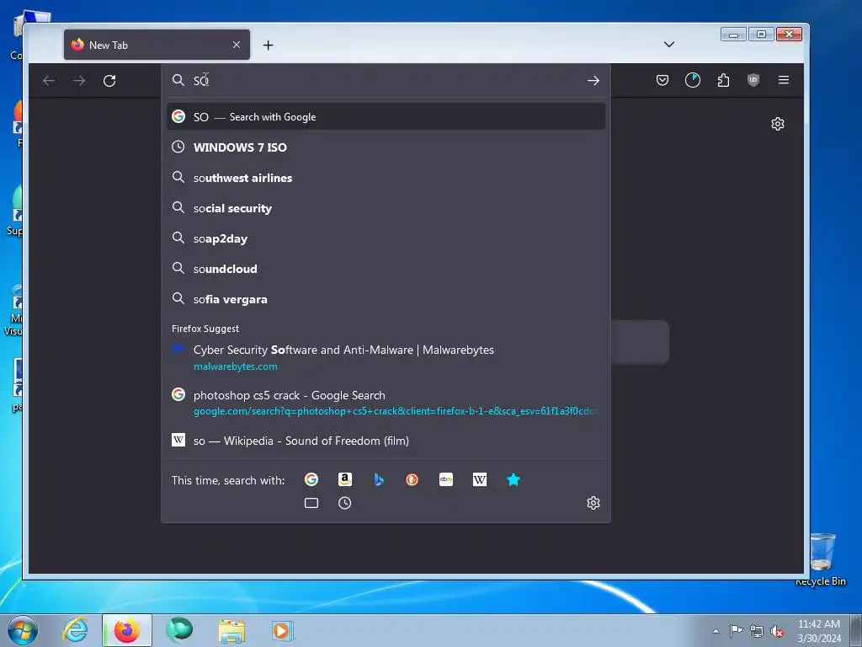Open Windows Start menu orb
Screen dimensions: 862x647
click(x=23, y=630)
